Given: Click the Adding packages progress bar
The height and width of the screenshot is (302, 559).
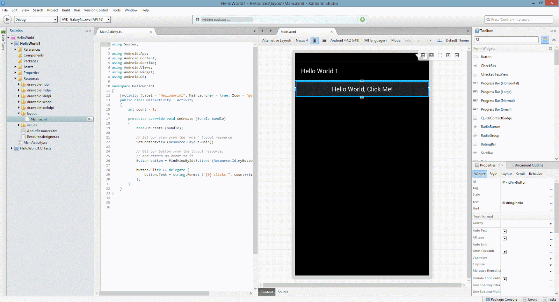Looking at the screenshot, I should point(279,20).
